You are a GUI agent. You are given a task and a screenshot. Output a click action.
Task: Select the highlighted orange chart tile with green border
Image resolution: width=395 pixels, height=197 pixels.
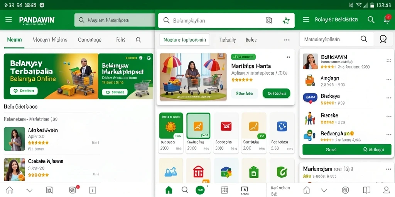tap(198, 126)
